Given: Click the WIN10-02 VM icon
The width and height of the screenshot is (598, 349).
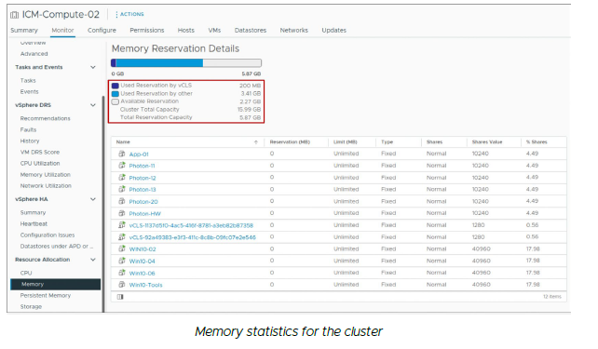Looking at the screenshot, I should click(122, 248).
